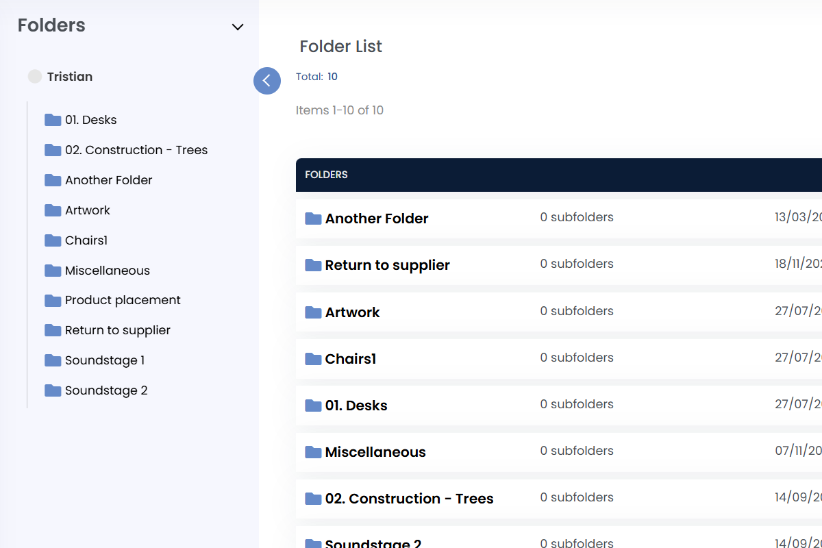Click folder icon for Soundstage 1 in sidebar
822x548 pixels.
[x=53, y=360]
